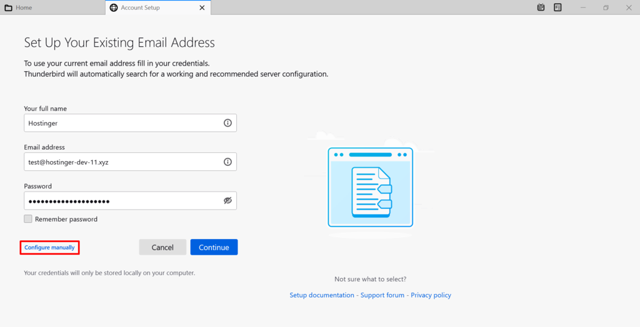Image resolution: width=640 pixels, height=327 pixels.
Task: Open the Support forum link
Action: [382, 295]
